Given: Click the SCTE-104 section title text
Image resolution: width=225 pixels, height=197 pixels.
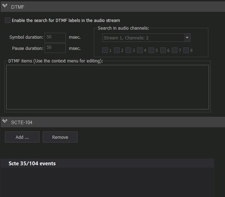Looking at the screenshot, I should pyautogui.click(x=22, y=122).
